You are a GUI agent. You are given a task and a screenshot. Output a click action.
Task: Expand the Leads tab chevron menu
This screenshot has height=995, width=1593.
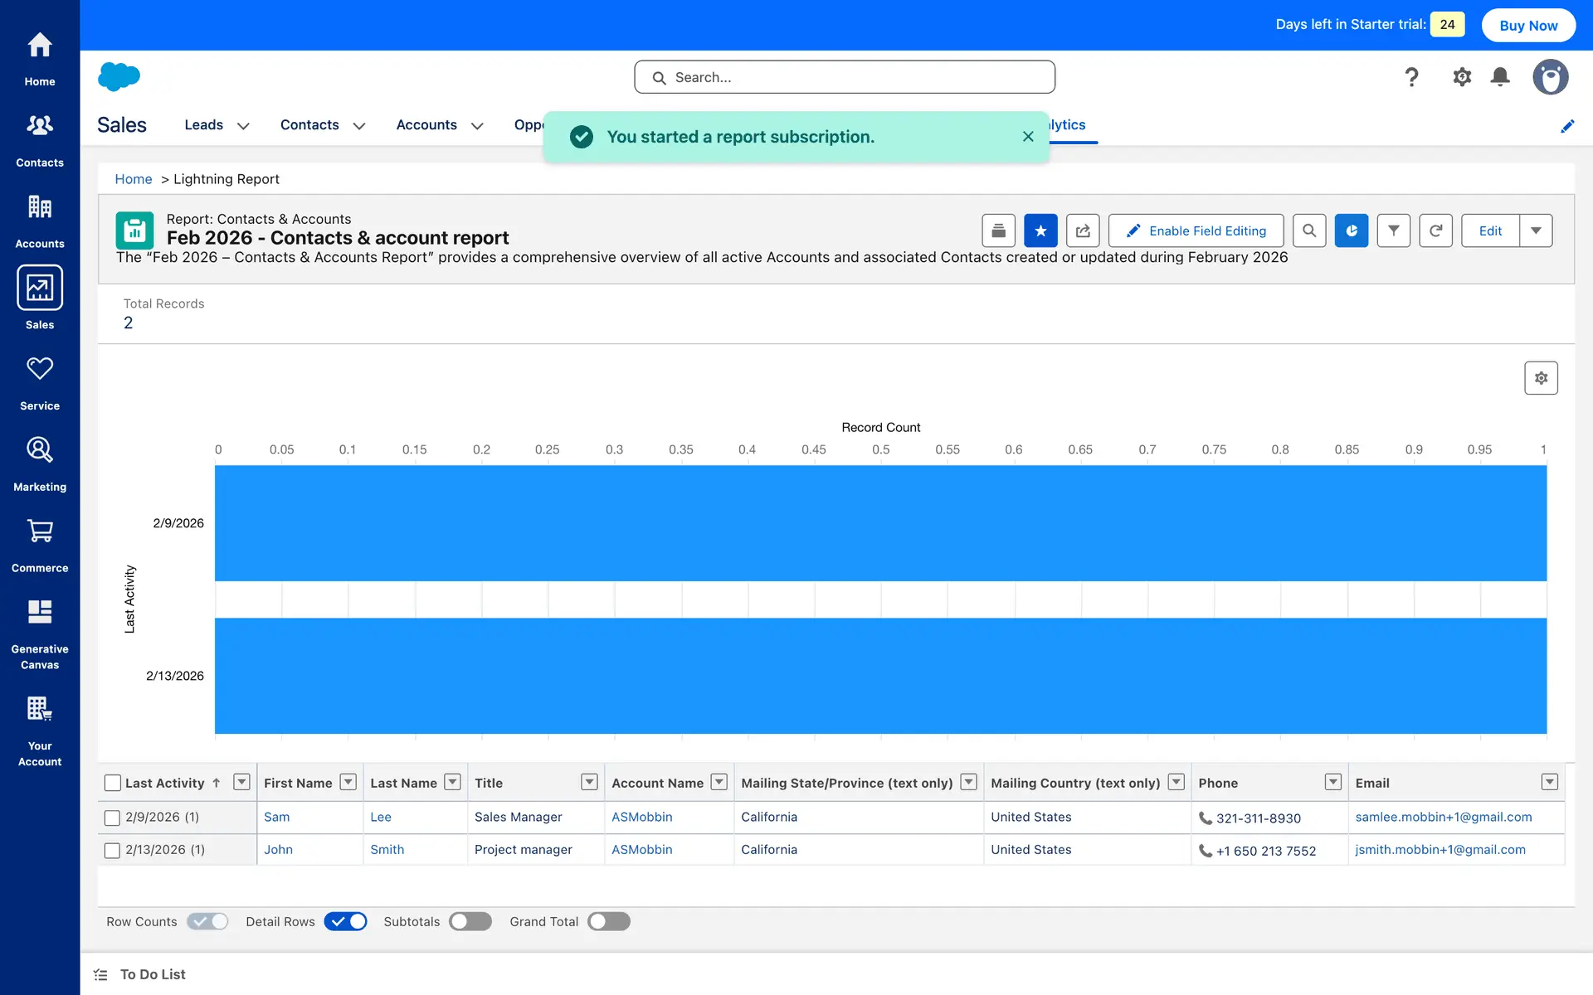point(243,125)
